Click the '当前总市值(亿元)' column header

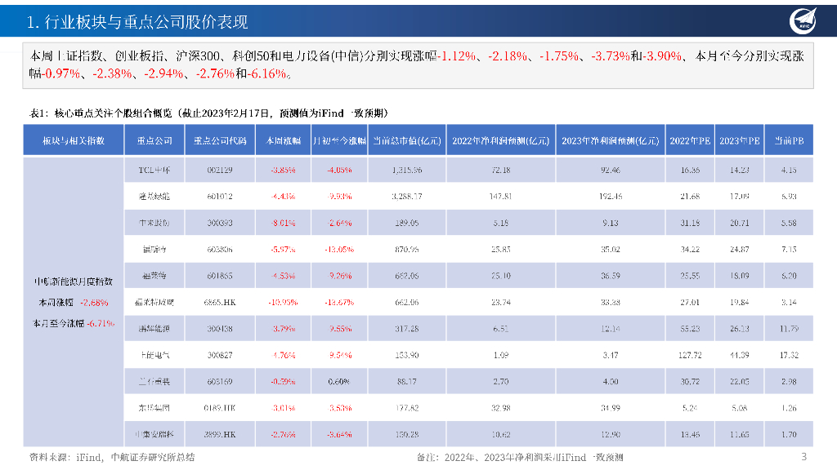(407, 140)
